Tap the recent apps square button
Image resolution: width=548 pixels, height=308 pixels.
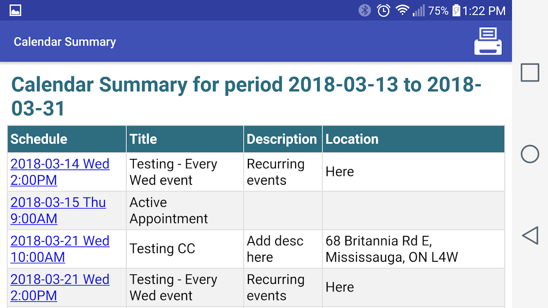point(530,73)
